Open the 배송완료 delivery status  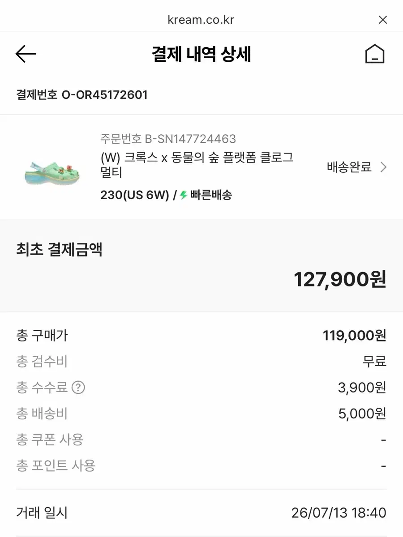(349, 167)
